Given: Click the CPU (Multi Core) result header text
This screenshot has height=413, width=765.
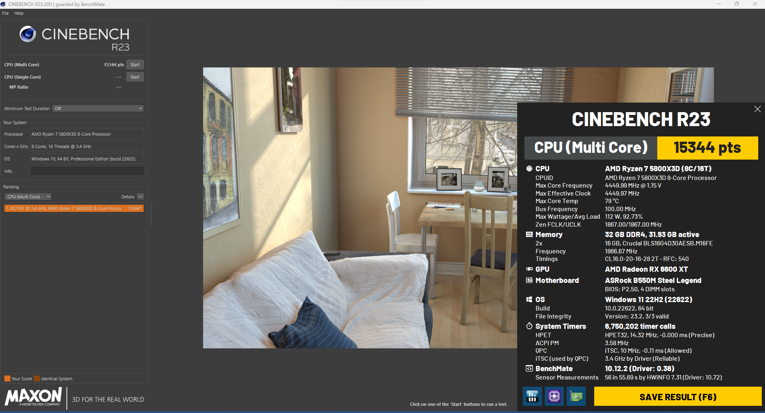Looking at the screenshot, I should tap(591, 148).
